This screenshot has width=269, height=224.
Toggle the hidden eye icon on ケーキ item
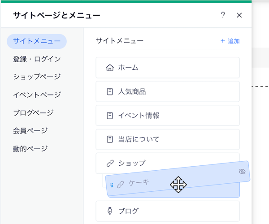tap(242, 171)
